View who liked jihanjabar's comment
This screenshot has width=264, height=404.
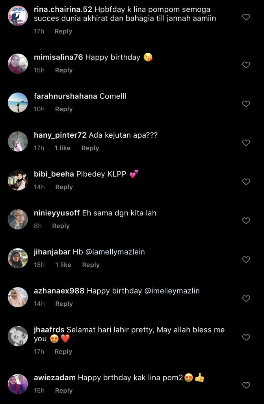(63, 265)
